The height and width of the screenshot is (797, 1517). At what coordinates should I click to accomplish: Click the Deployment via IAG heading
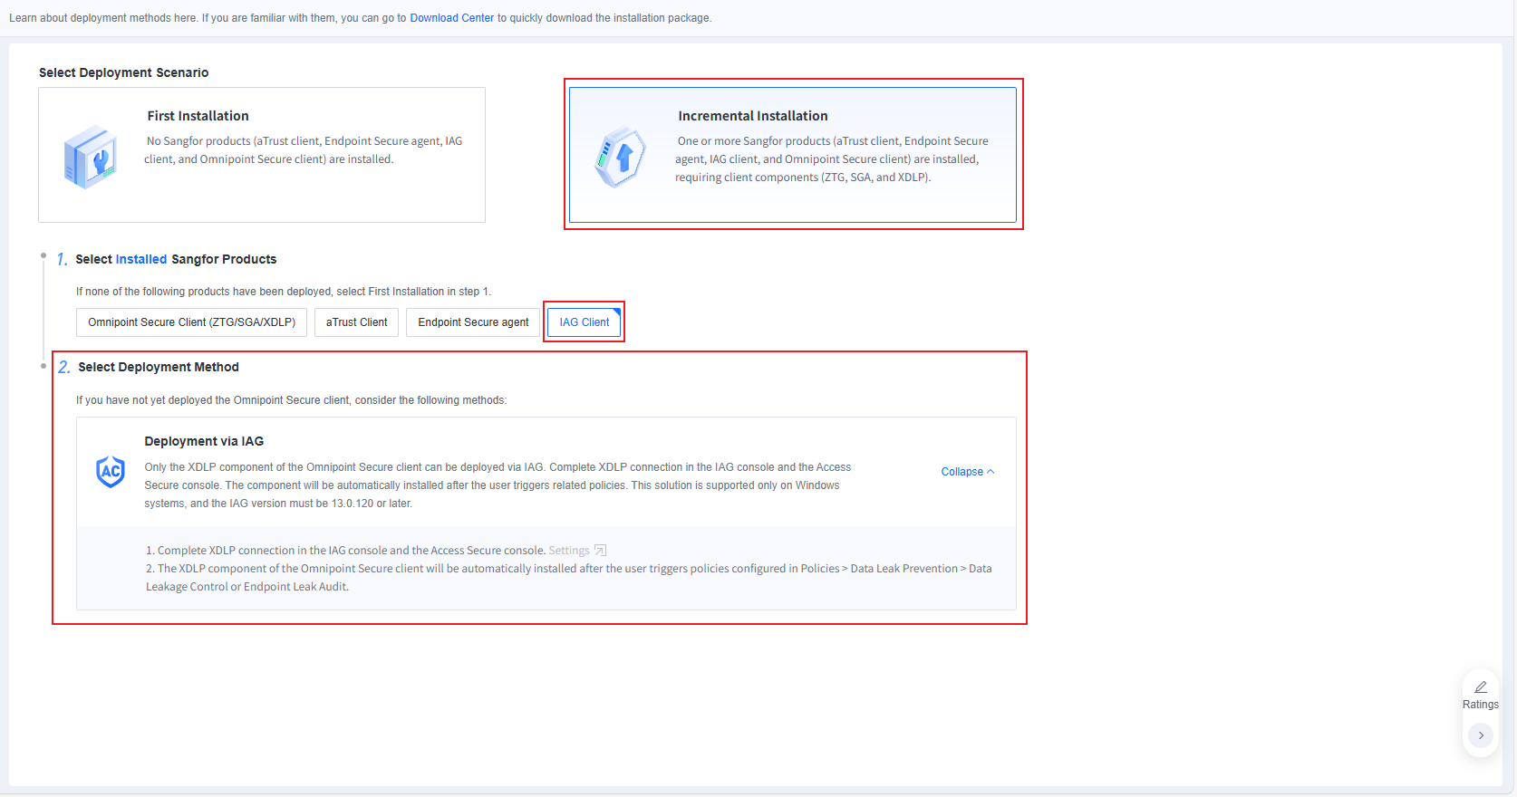[204, 441]
